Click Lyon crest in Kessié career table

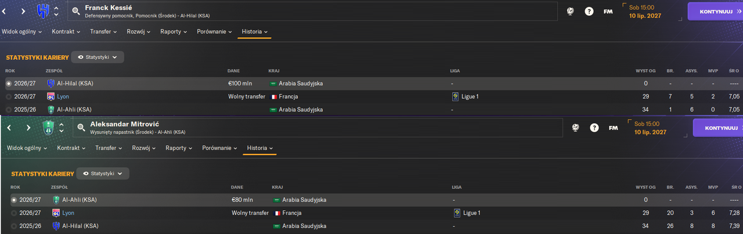(x=51, y=96)
